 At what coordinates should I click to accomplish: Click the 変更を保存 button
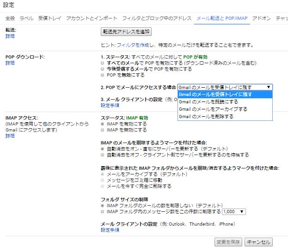point(228,242)
